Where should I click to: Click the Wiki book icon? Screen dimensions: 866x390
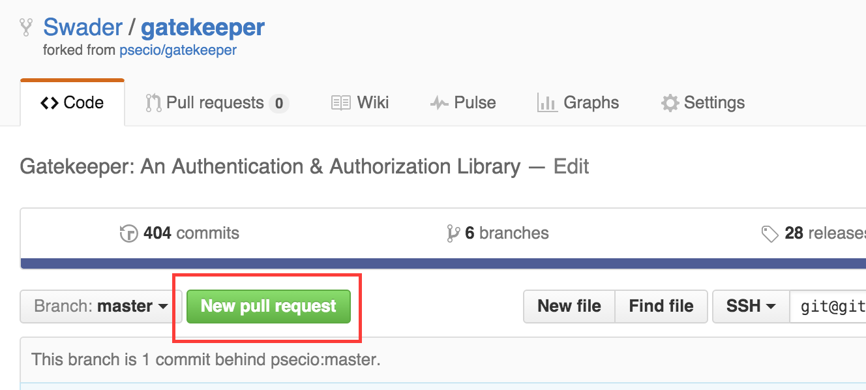[x=341, y=103]
